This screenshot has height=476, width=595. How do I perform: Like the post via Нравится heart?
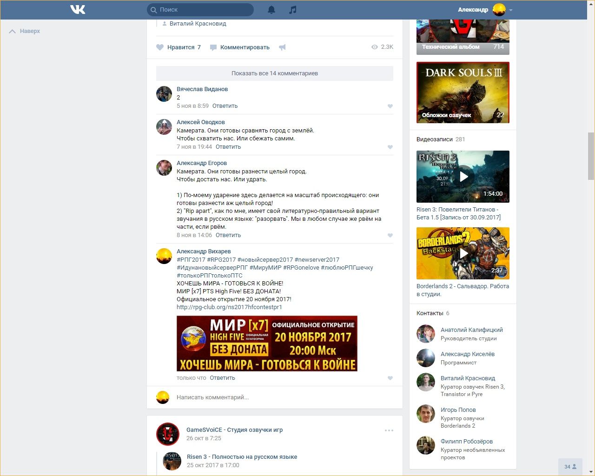pyautogui.click(x=160, y=47)
